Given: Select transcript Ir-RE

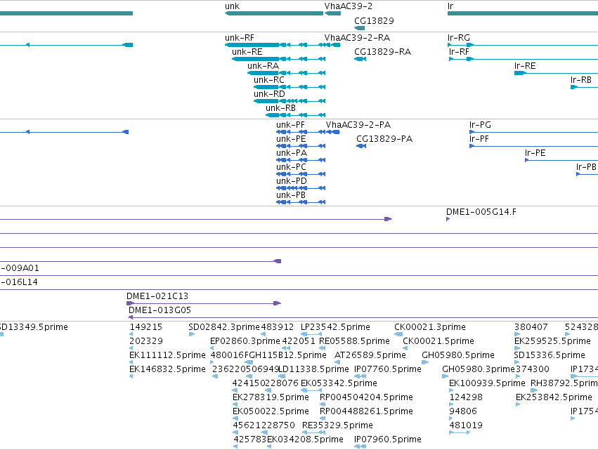Looking at the screenshot, I should tap(556, 73).
